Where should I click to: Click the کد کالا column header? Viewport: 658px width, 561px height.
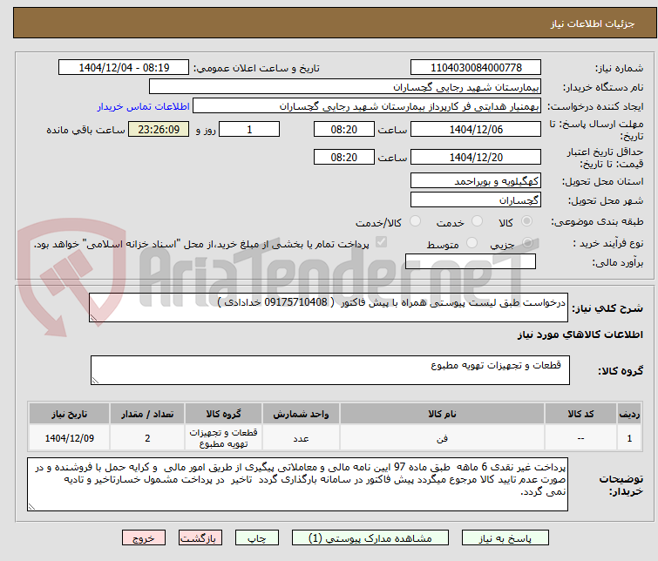[x=580, y=414]
